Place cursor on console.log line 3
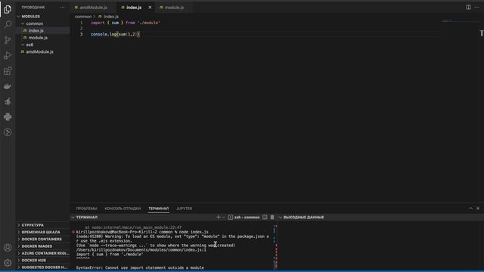The height and width of the screenshot is (272, 484). tap(115, 34)
